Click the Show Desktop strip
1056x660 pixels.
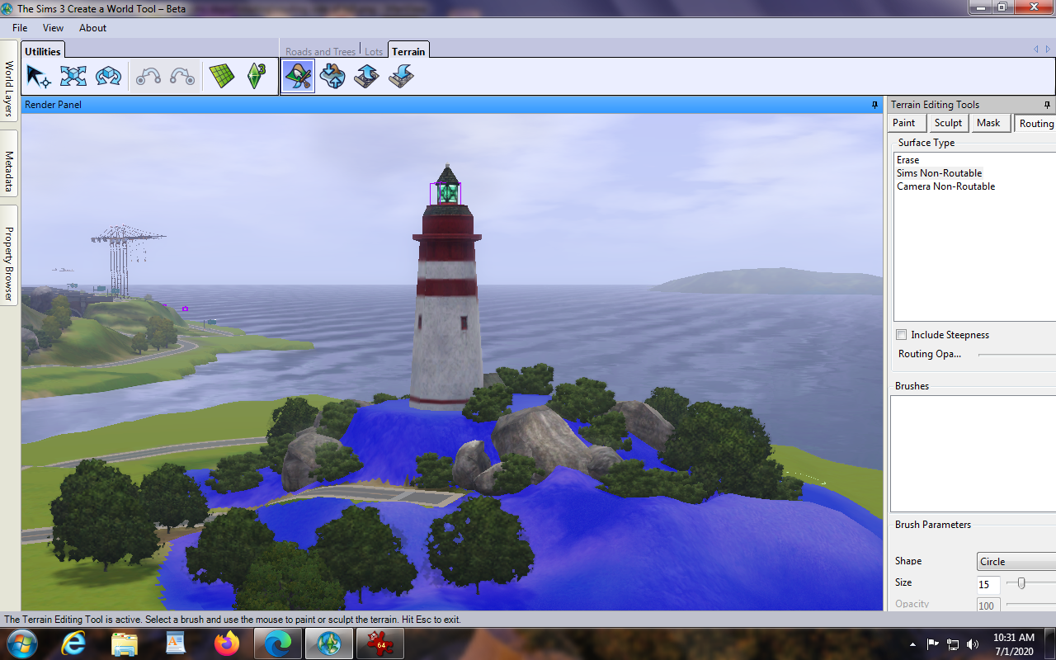click(x=1049, y=643)
